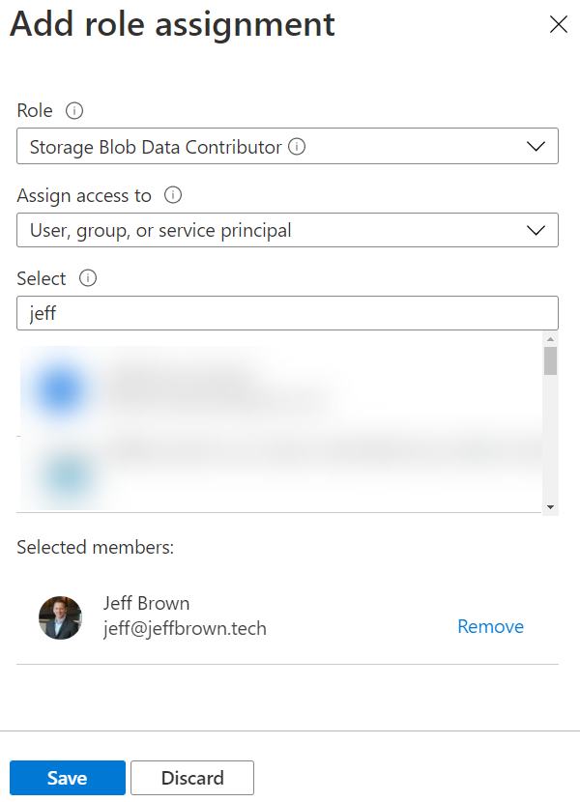Screen dimensions: 580x802
Task: Select the first user in search results
Action: pos(242,389)
